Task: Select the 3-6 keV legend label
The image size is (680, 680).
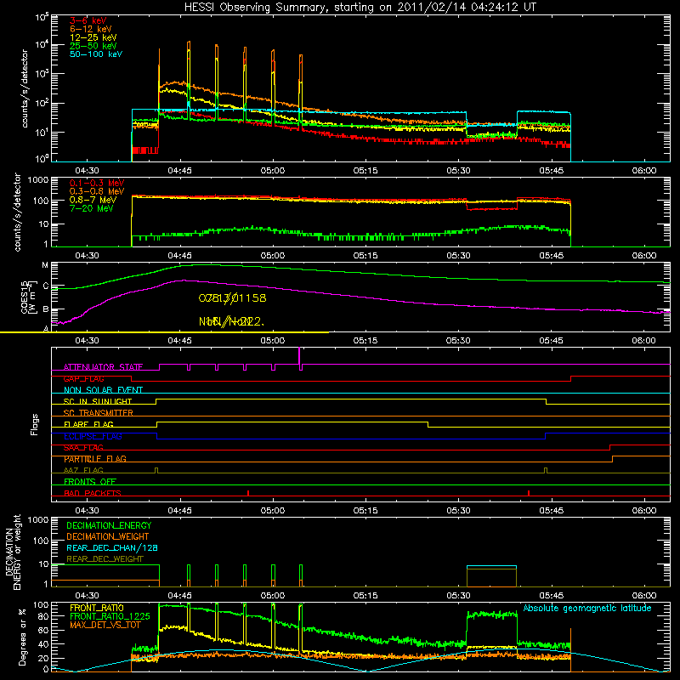Action: pos(88,20)
